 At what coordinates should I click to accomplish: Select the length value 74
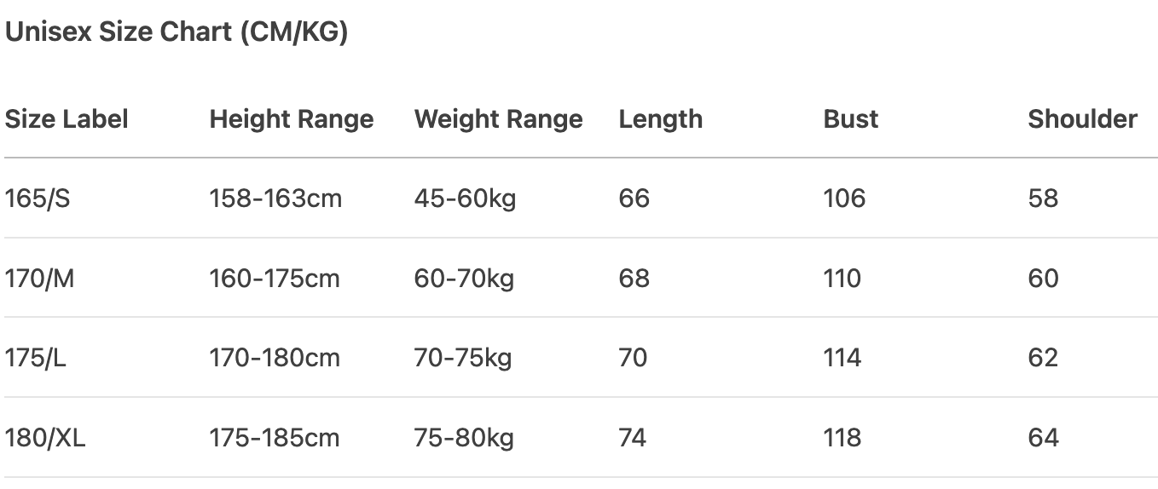[633, 438]
